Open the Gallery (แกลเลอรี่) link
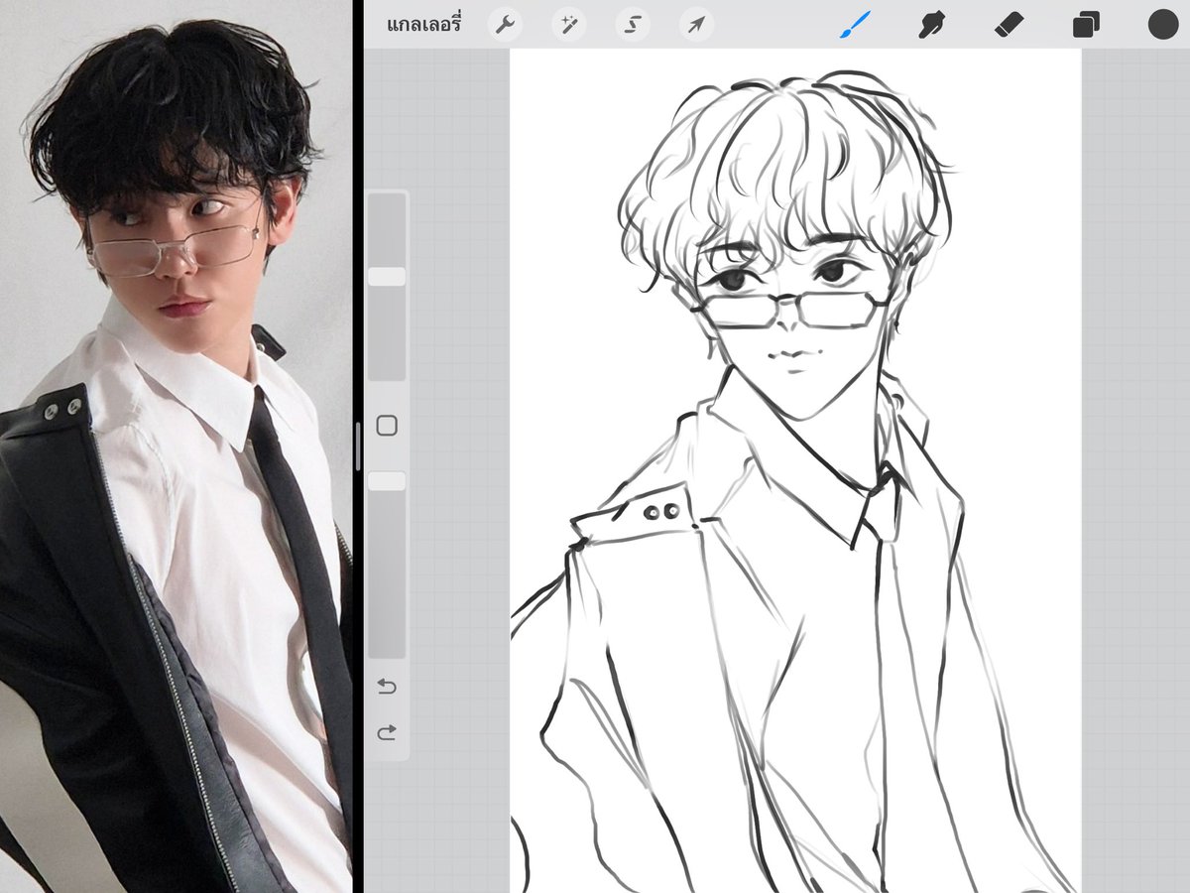Screen dimensions: 1190x893 click(x=424, y=24)
